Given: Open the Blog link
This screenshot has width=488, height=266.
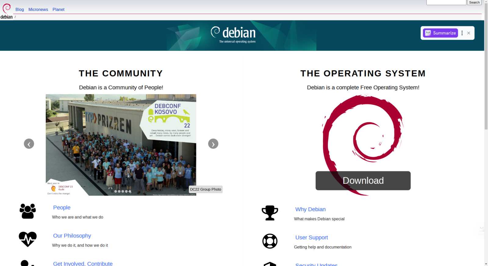Looking at the screenshot, I should click(20, 9).
